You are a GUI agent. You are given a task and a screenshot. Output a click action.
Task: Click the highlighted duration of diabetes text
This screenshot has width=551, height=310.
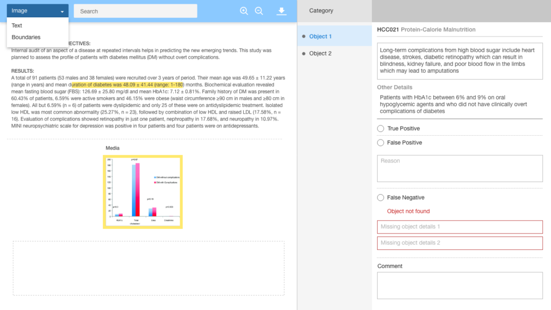pyautogui.click(x=128, y=84)
